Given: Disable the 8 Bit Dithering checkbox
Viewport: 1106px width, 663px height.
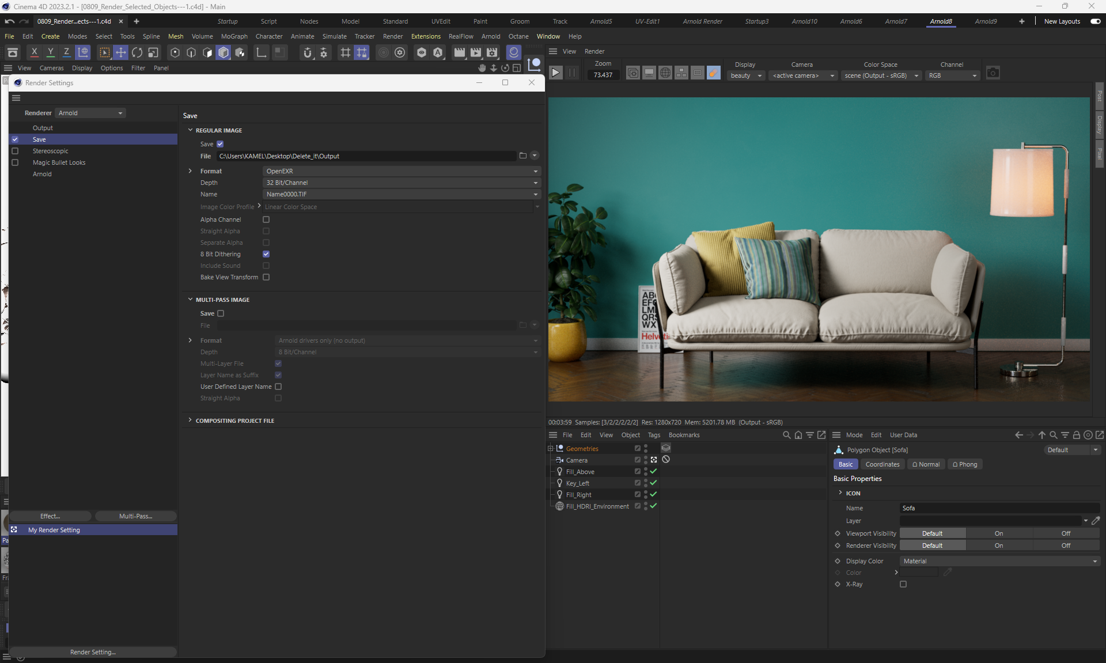Looking at the screenshot, I should click(266, 254).
